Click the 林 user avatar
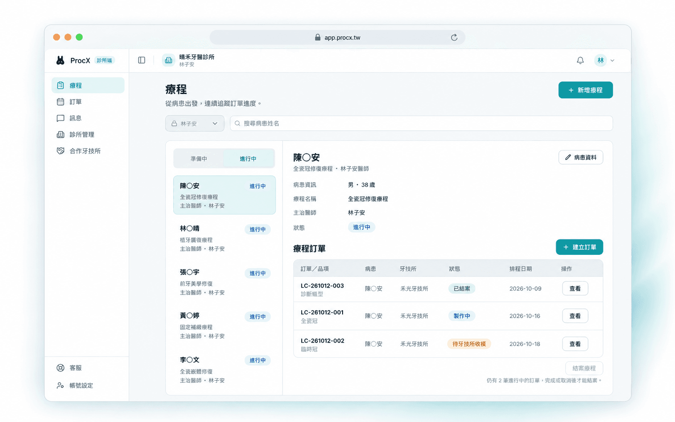 click(601, 60)
